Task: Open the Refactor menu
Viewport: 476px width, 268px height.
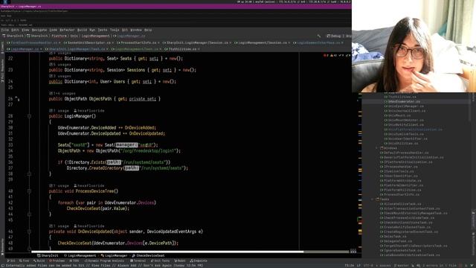Action: tap(67, 30)
